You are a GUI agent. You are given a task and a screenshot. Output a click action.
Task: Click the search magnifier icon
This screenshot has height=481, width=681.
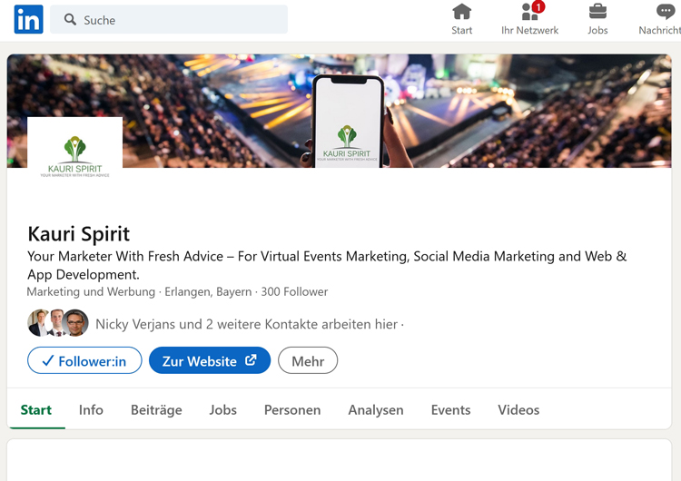(x=70, y=19)
